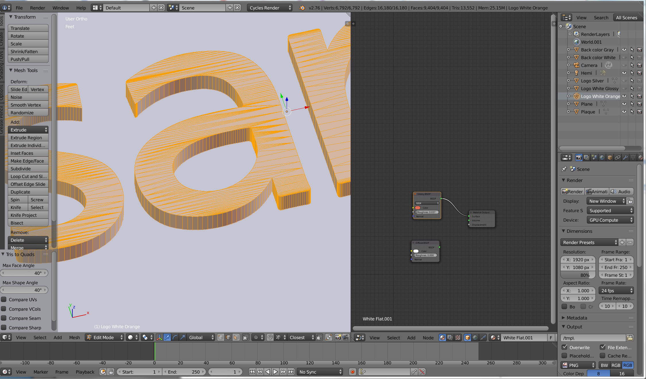Viewport: 646px width, 379px height.
Task: Open the World properties tab
Action: tap(602, 158)
